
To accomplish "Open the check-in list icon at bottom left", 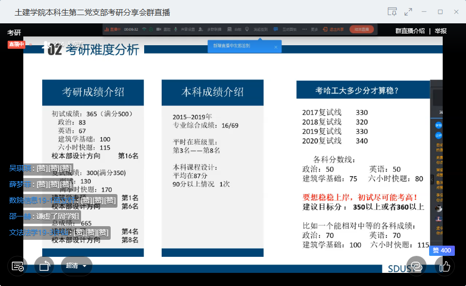I will [x=18, y=266].
